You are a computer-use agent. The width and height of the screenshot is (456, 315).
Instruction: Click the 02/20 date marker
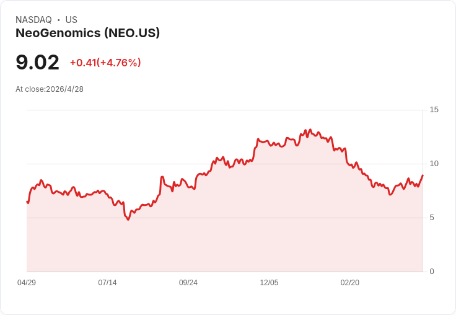tap(350, 283)
